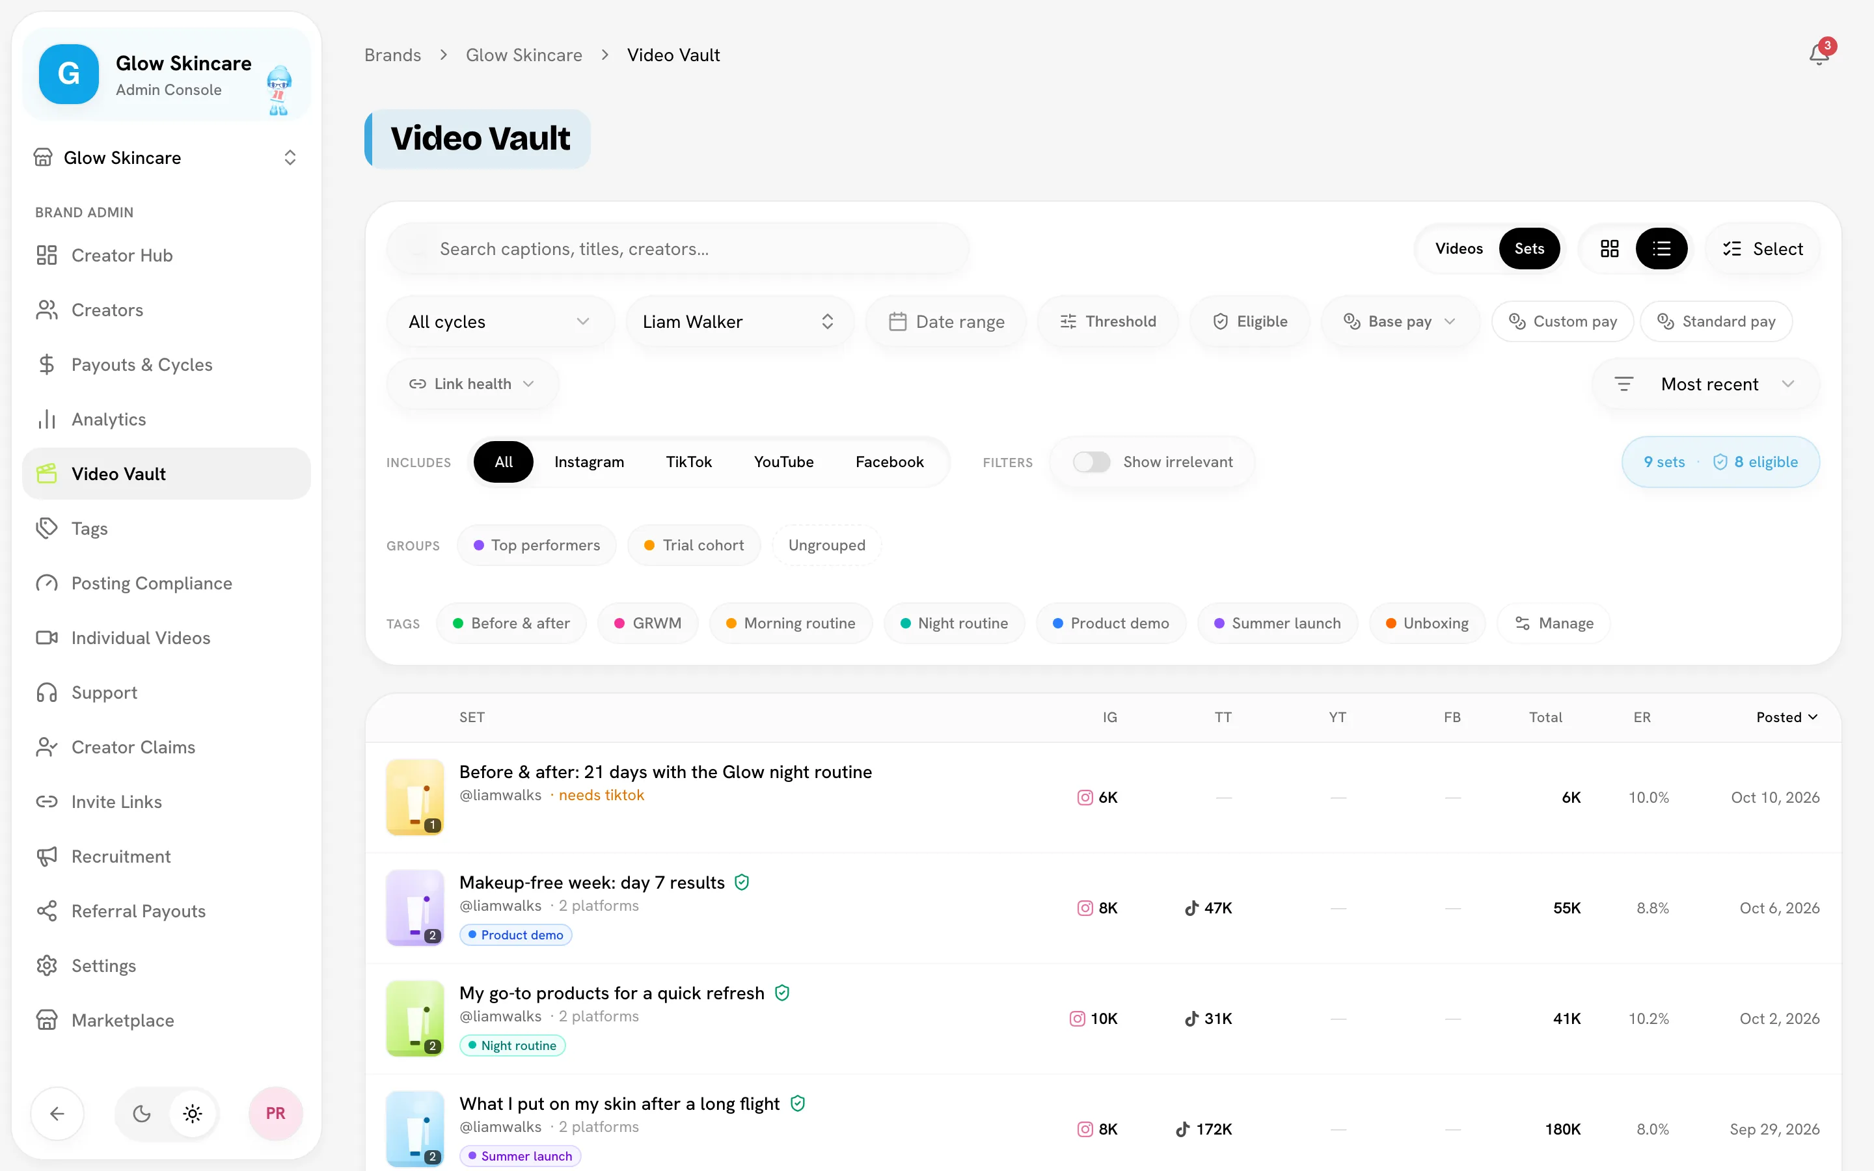Click the search captions input field
Image resolution: width=1874 pixels, height=1171 pixels.
(677, 249)
